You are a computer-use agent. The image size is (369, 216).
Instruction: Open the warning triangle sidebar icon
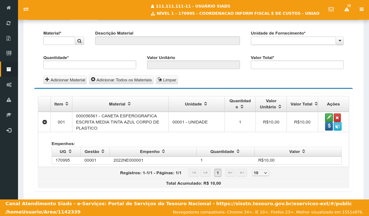pos(9,100)
